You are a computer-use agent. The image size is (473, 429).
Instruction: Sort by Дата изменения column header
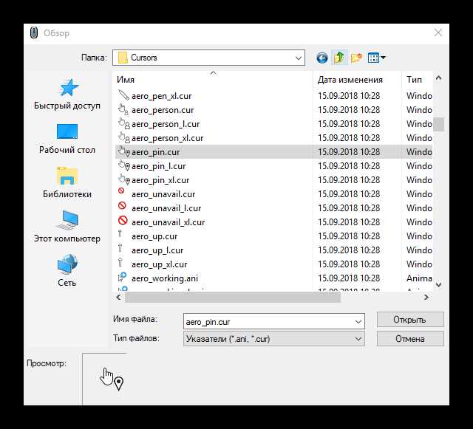357,80
